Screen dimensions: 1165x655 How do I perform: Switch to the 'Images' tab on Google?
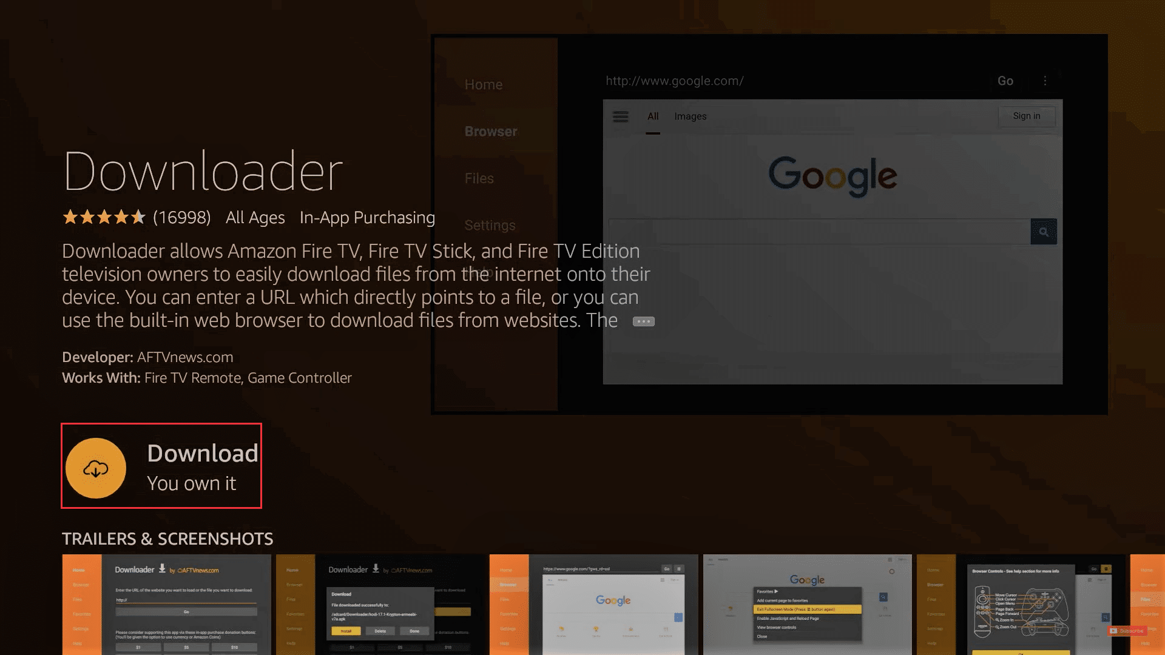690,116
